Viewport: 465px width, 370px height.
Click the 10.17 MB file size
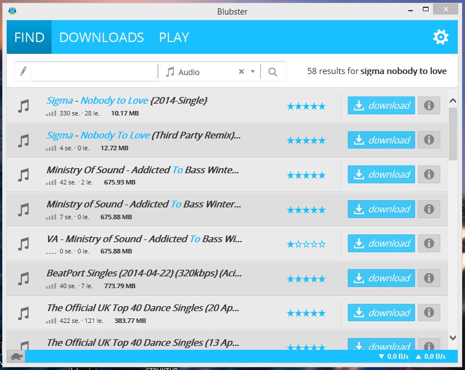click(125, 113)
